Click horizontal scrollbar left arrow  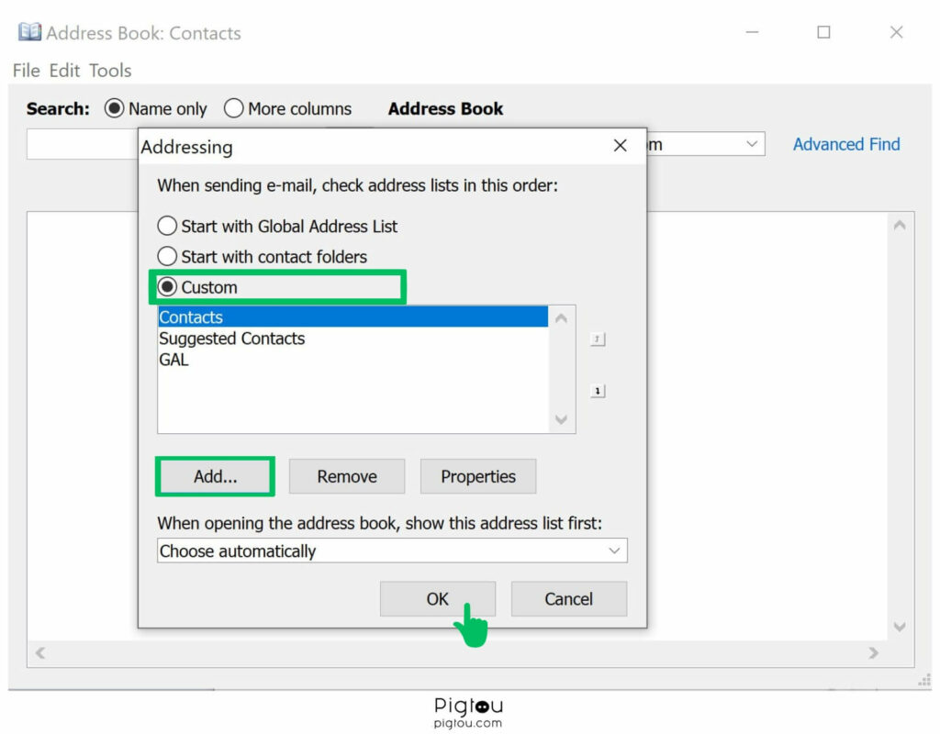[x=40, y=652]
